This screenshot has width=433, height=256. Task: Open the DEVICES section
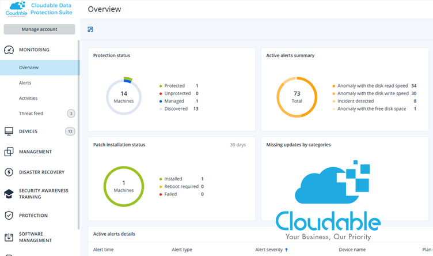point(28,131)
